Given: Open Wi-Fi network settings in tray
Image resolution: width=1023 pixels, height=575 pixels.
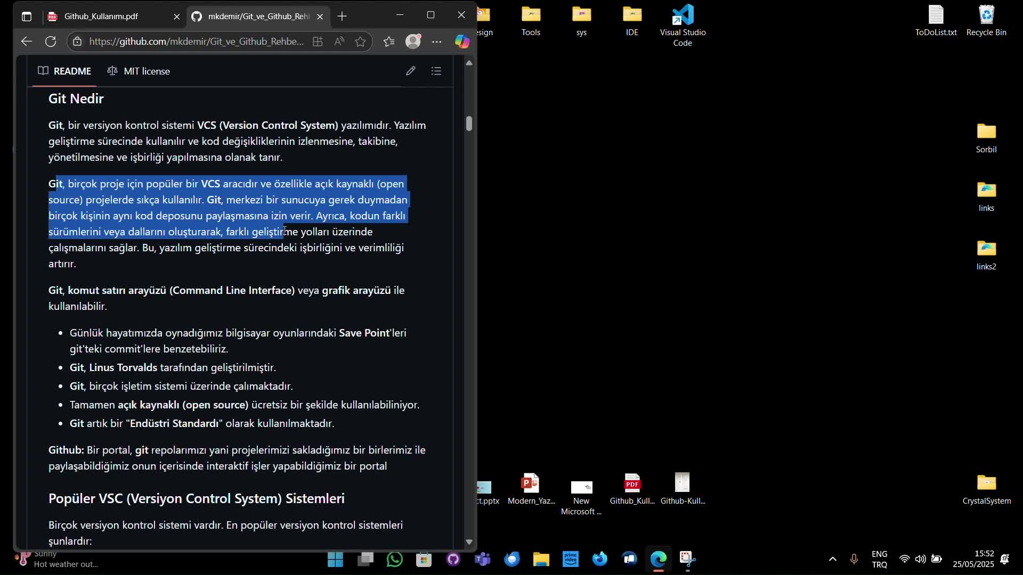Looking at the screenshot, I should click(x=905, y=559).
